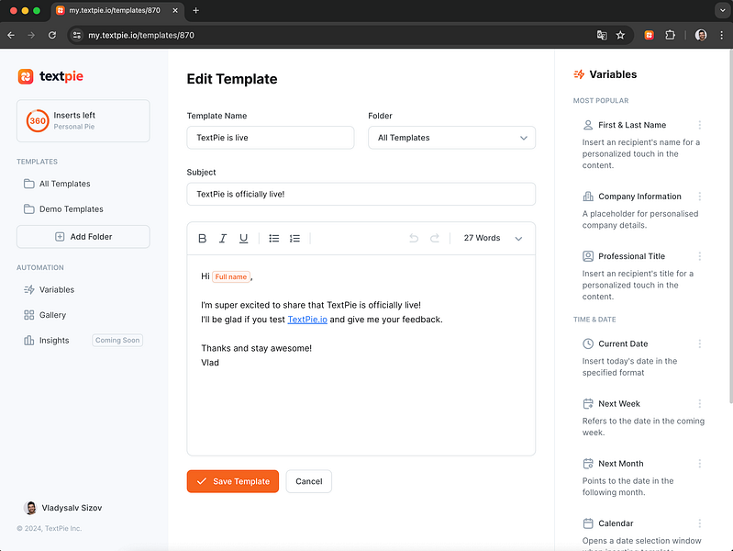Insert First & Last Name variable

point(632,125)
